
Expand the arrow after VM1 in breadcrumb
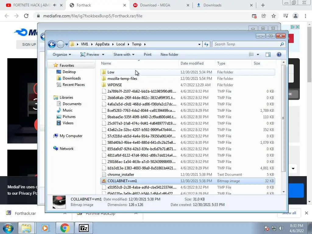coord(92,44)
